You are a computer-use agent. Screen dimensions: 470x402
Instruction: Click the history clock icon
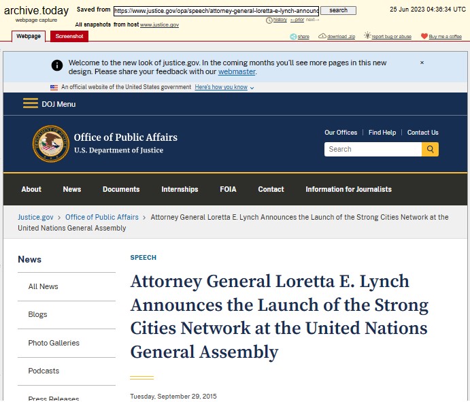click(269, 20)
